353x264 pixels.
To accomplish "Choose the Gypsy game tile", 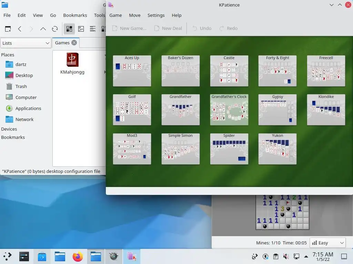I will click(278, 110).
